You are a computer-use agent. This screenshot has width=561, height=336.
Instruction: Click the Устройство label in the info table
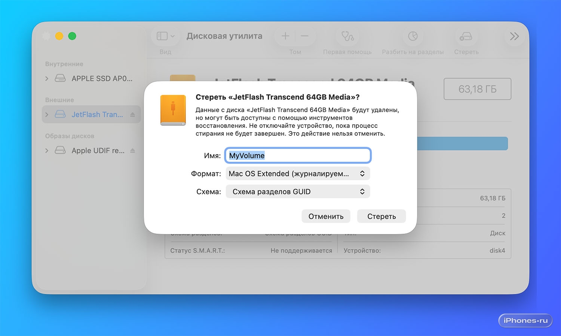click(x=362, y=251)
